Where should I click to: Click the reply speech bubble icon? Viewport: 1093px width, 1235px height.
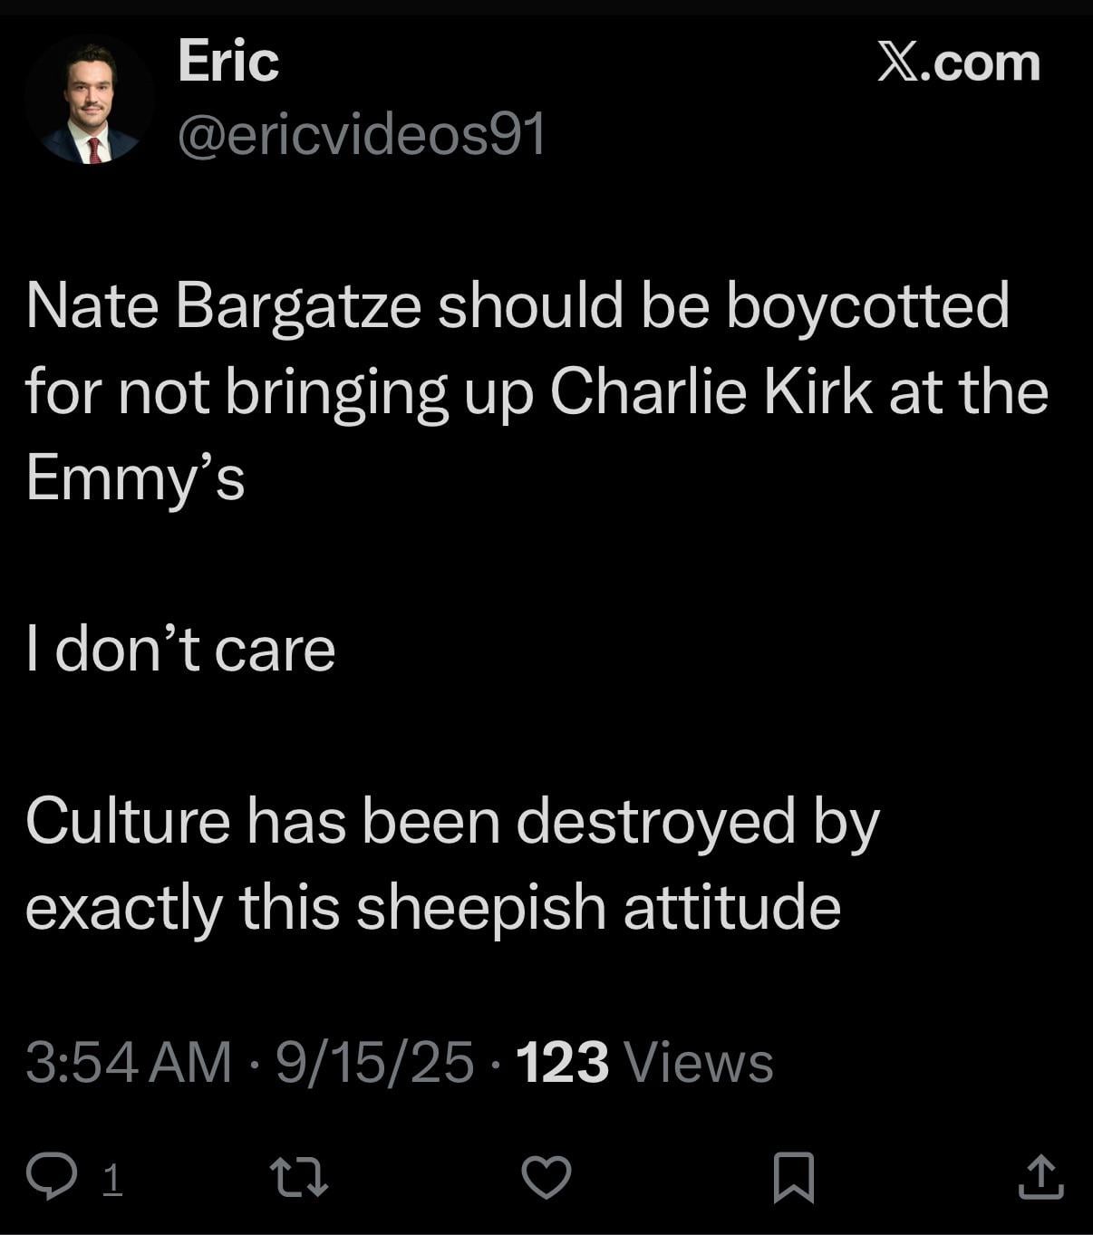point(51,1177)
